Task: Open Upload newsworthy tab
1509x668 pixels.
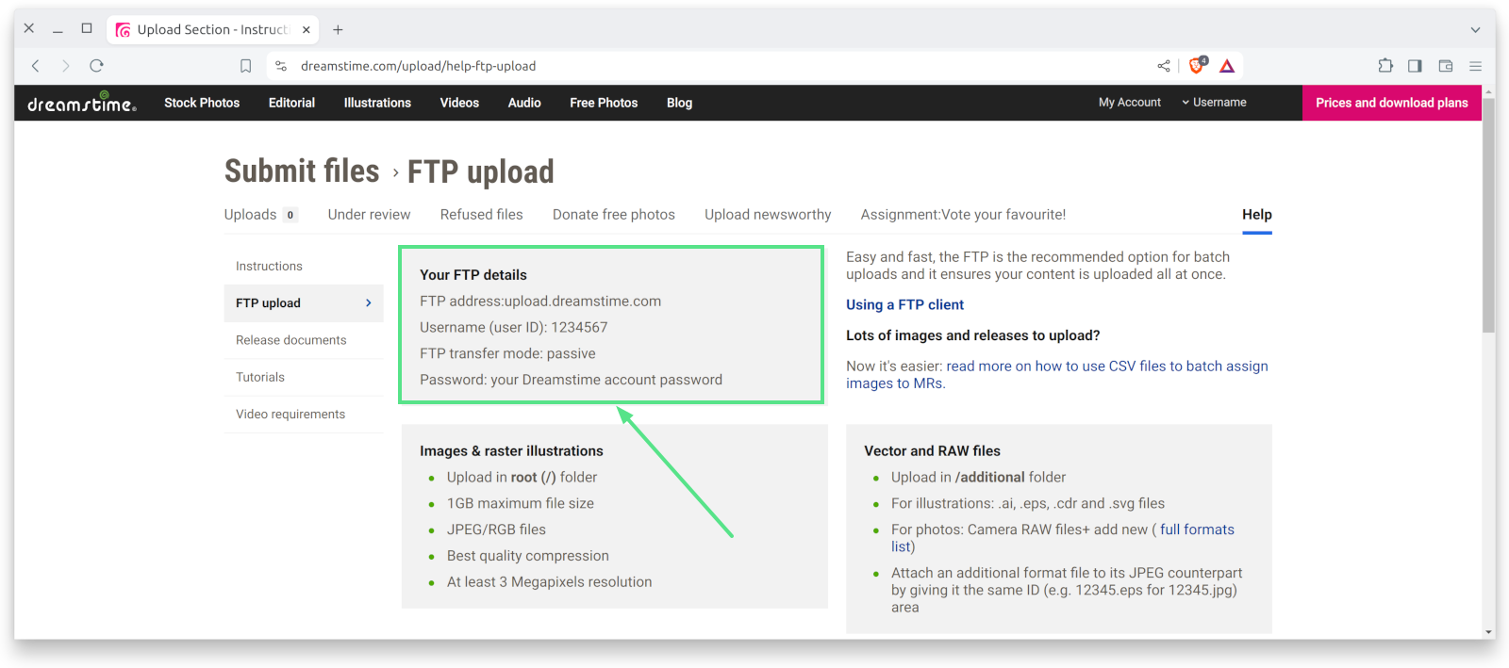Action: click(768, 215)
